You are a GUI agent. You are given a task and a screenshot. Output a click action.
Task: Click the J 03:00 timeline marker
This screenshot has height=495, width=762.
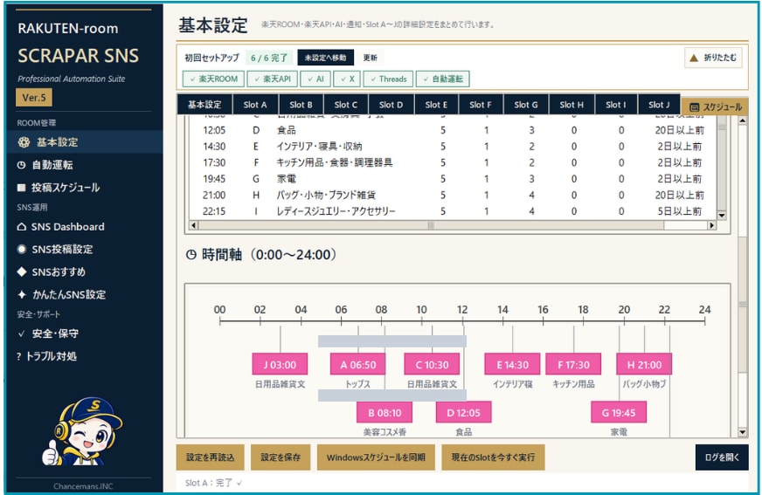point(280,364)
